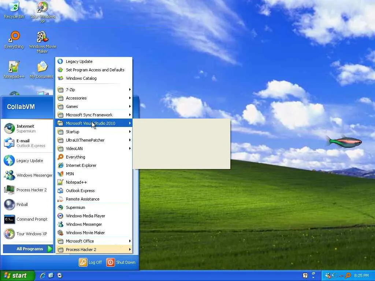Expand the Startup program folder

(94, 132)
